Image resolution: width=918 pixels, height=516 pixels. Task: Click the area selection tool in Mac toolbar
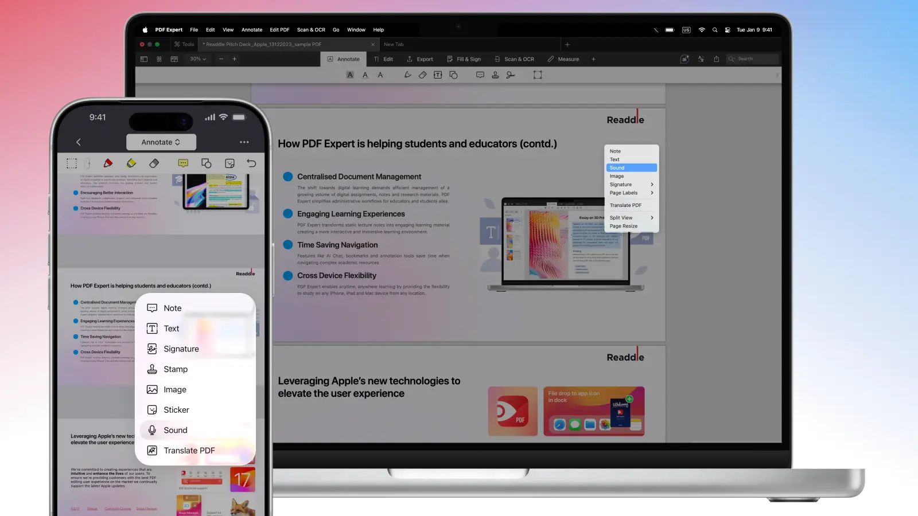point(538,75)
